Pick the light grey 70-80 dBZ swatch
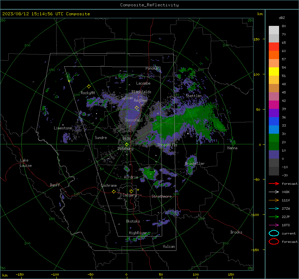The image size is (299, 279). pyautogui.click(x=274, y=30)
